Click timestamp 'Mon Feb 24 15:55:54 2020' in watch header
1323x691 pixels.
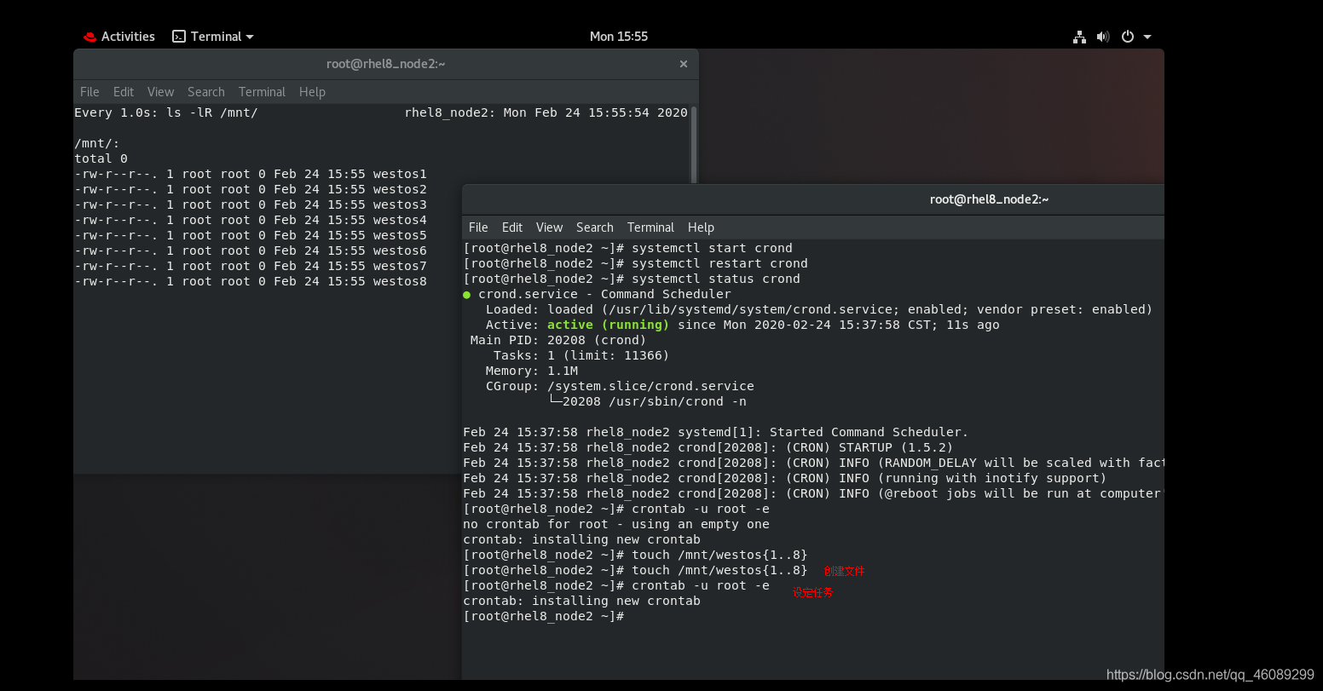[595, 112]
